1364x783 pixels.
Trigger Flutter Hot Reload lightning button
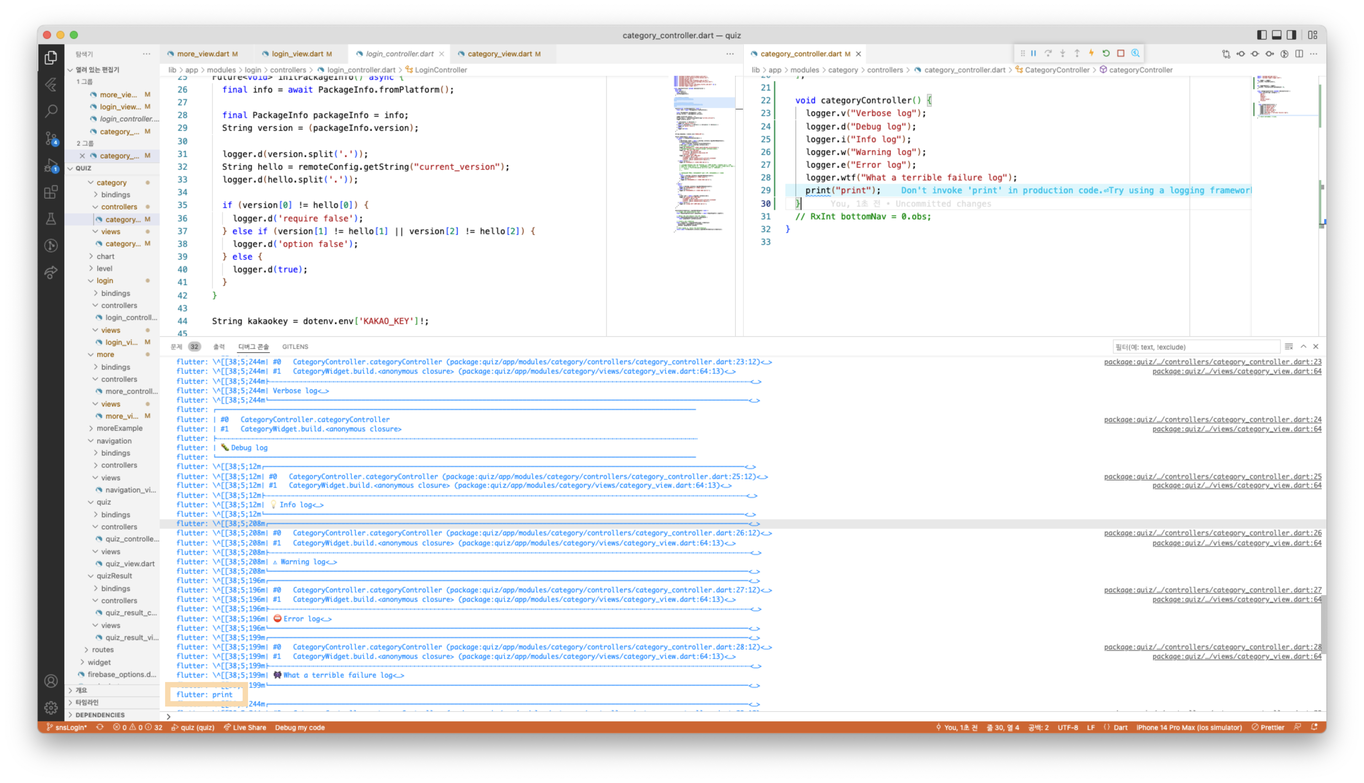click(1091, 53)
